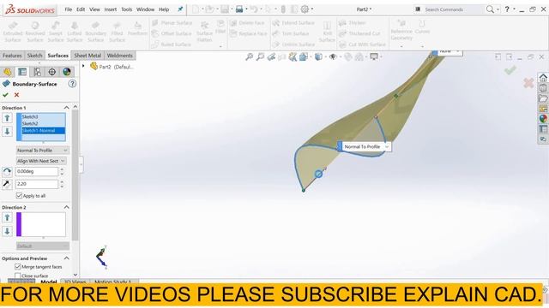The image size is (549, 308).
Task: Cancel Boundary-Surface with red X in panel
Action: (x=16, y=95)
